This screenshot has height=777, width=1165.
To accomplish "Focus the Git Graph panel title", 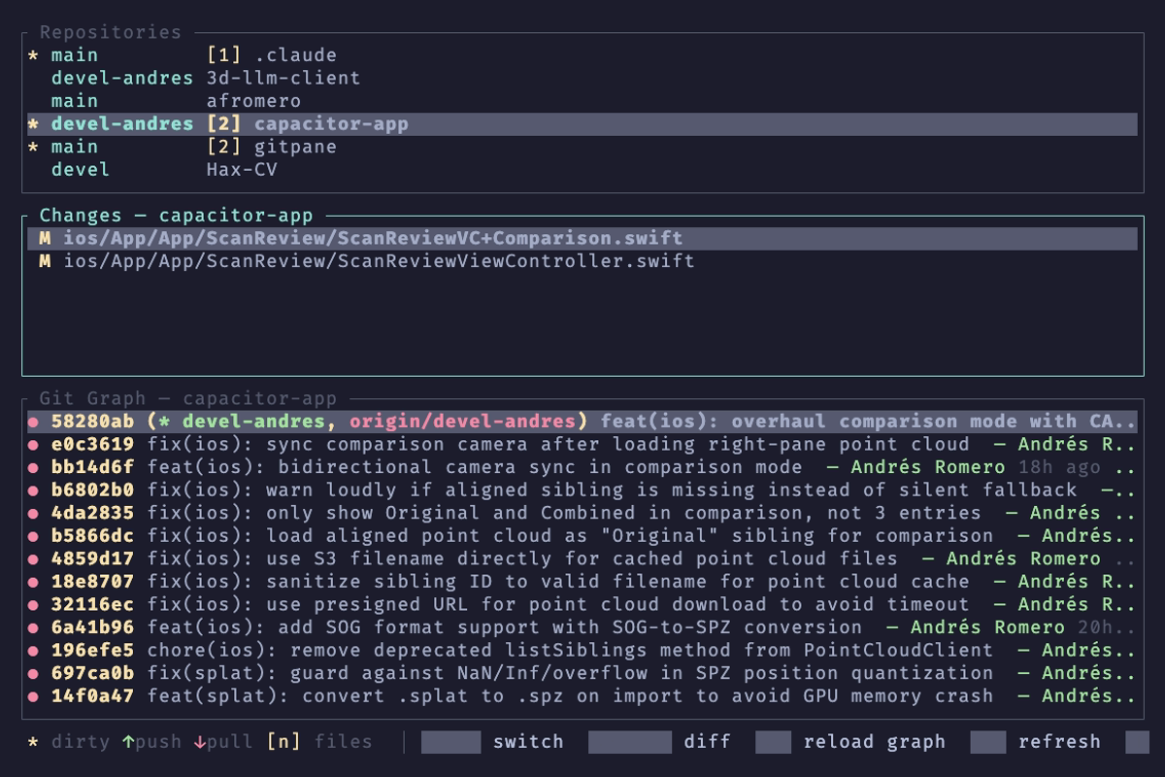I will tap(185, 398).
